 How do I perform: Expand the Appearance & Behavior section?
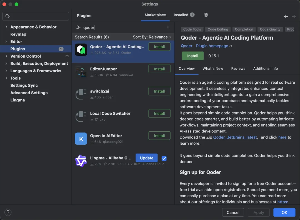[x=6, y=27]
